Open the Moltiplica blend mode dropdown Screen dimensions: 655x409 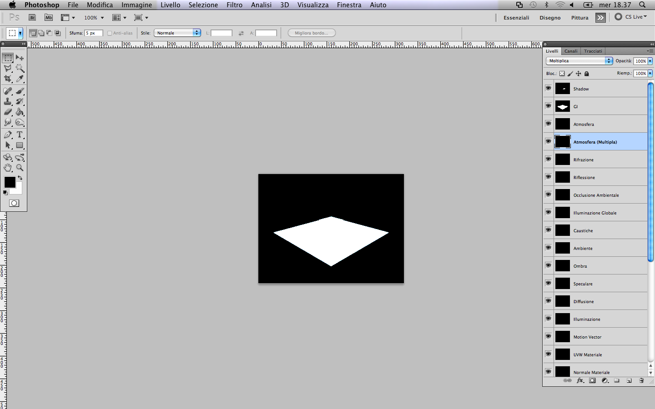click(579, 60)
